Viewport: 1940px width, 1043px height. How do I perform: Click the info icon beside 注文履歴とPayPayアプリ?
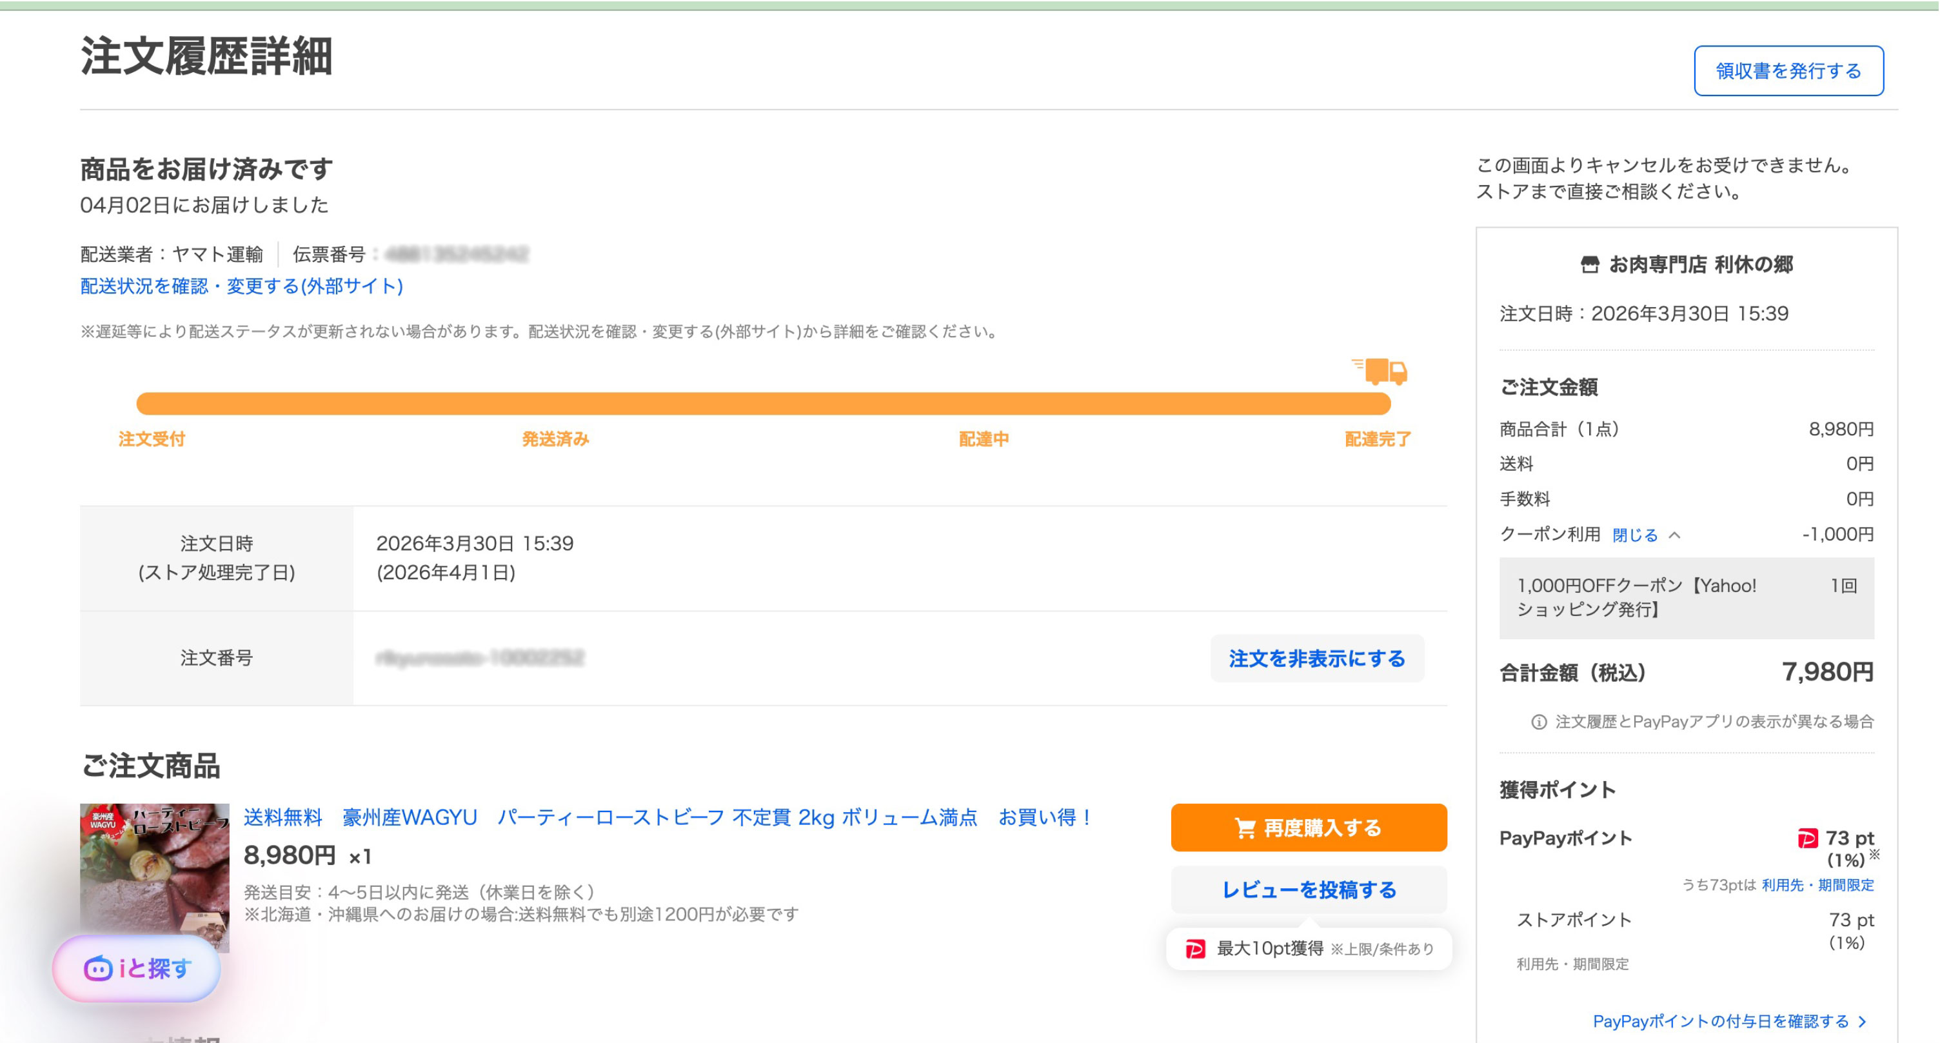point(1539,722)
